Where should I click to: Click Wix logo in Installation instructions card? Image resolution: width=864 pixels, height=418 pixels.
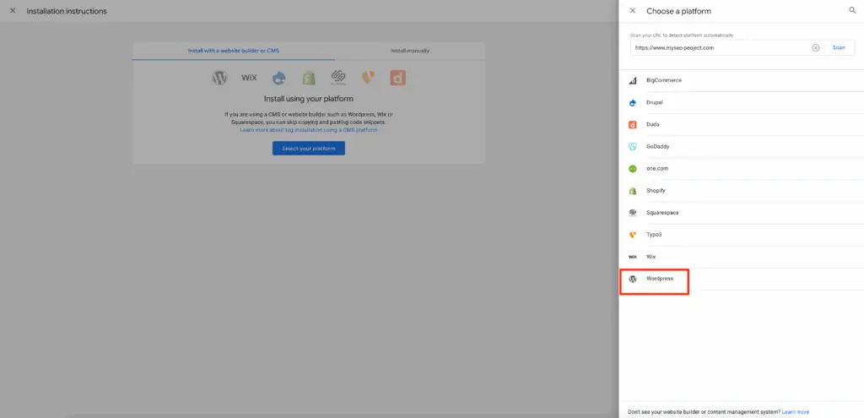pyautogui.click(x=249, y=78)
